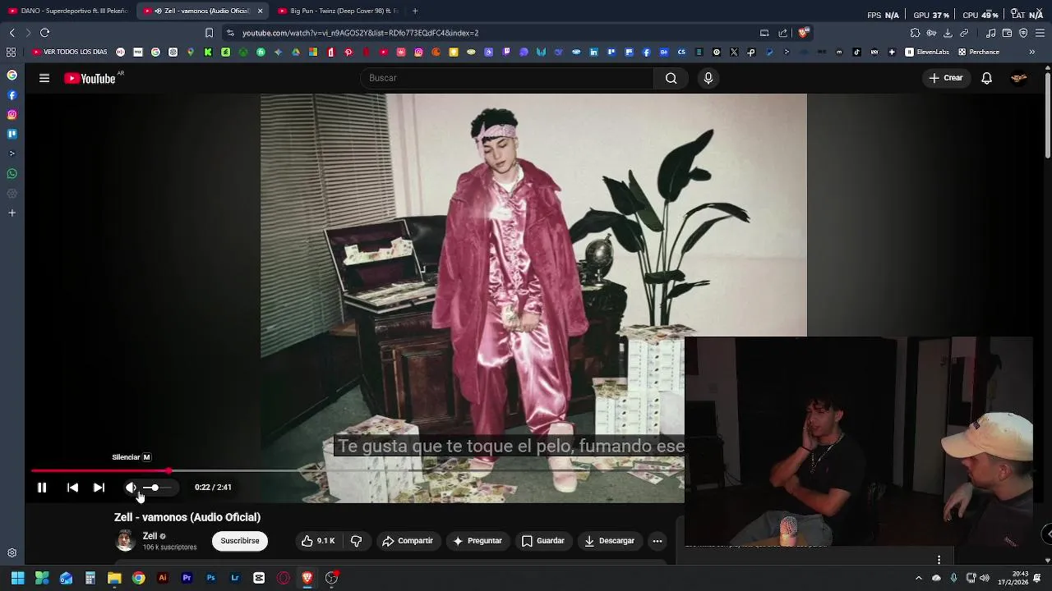Open VER TODOS LOS DIAS bookmark
1052x591 pixels.
click(70, 52)
